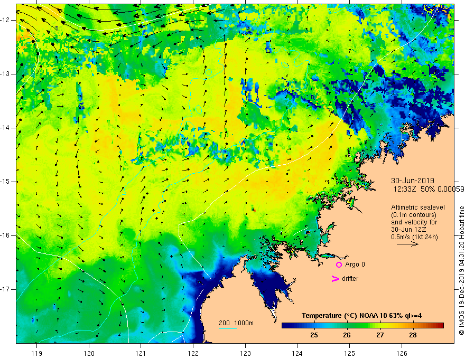The height and width of the screenshot is (359, 465).
Task: Click the longitude axis label 126
Action: point(402,353)
